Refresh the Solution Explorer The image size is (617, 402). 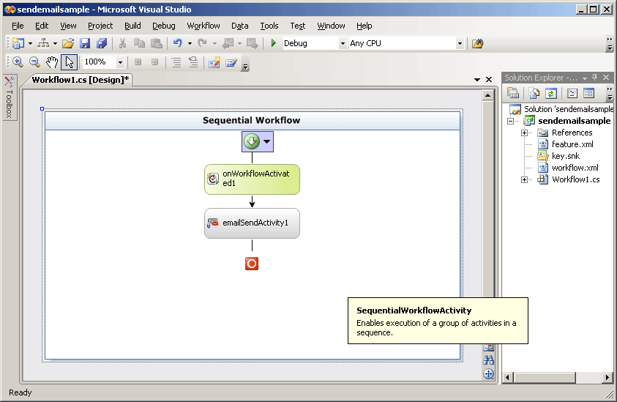(551, 93)
